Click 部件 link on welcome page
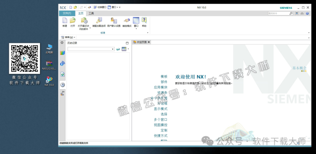Screen dimensions: 316x154 pyautogui.click(x=164, y=82)
